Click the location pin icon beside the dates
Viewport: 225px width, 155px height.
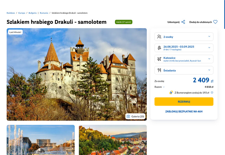pos(159,48)
